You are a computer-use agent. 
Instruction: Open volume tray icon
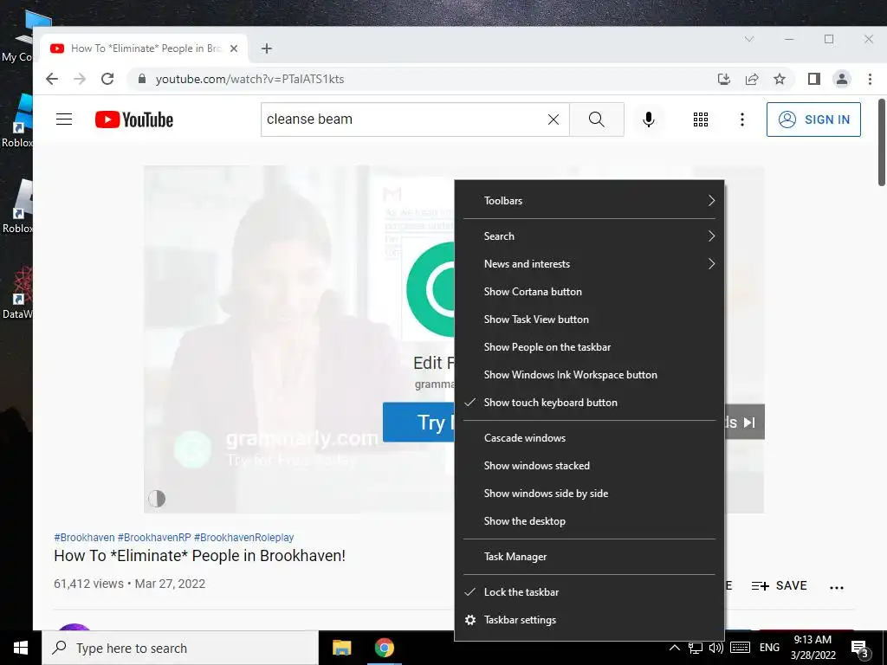[x=716, y=648]
